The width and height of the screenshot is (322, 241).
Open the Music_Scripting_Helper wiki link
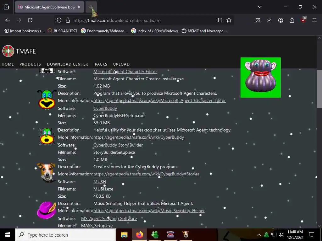coord(149,211)
